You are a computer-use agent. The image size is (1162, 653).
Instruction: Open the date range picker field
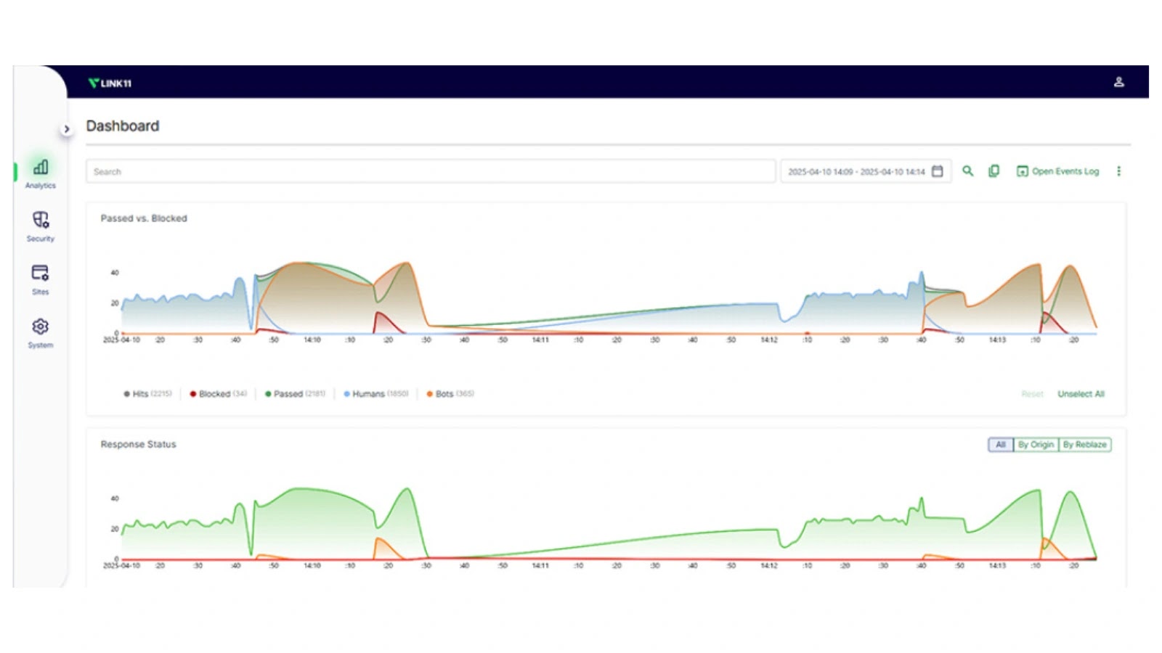[856, 172]
